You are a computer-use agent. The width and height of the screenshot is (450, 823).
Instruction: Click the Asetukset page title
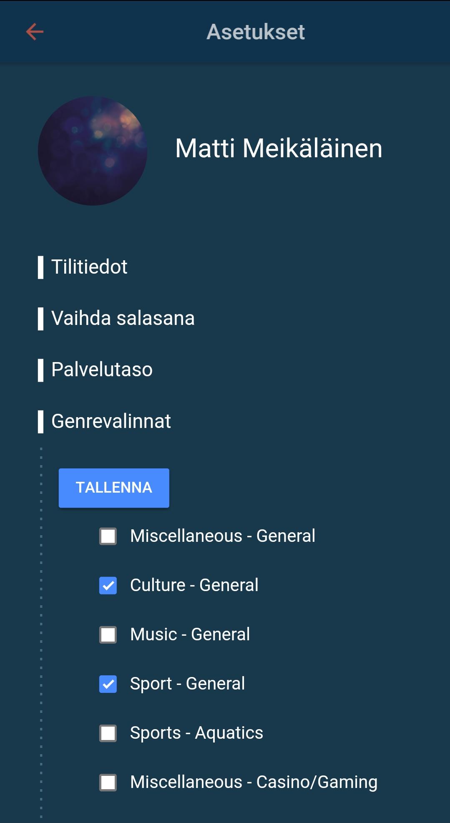256,32
